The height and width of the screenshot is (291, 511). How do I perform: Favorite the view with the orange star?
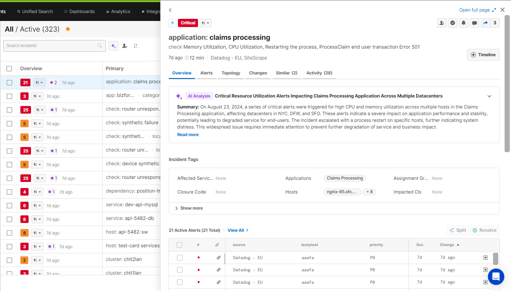pos(68,29)
